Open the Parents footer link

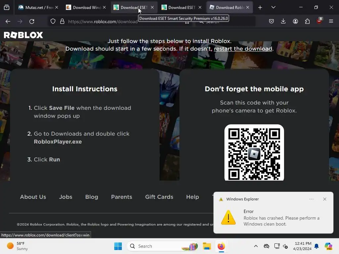(x=121, y=197)
